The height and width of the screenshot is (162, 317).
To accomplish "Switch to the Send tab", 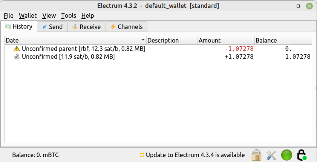I will (52, 27).
